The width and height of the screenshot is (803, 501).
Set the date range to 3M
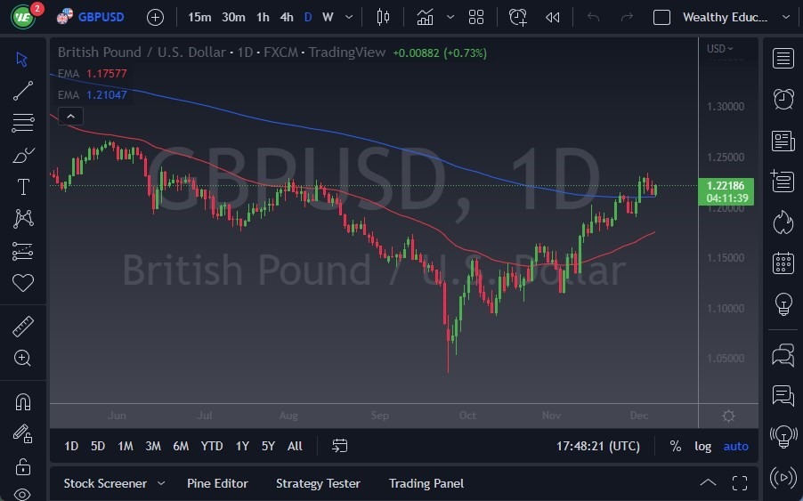pyautogui.click(x=153, y=446)
